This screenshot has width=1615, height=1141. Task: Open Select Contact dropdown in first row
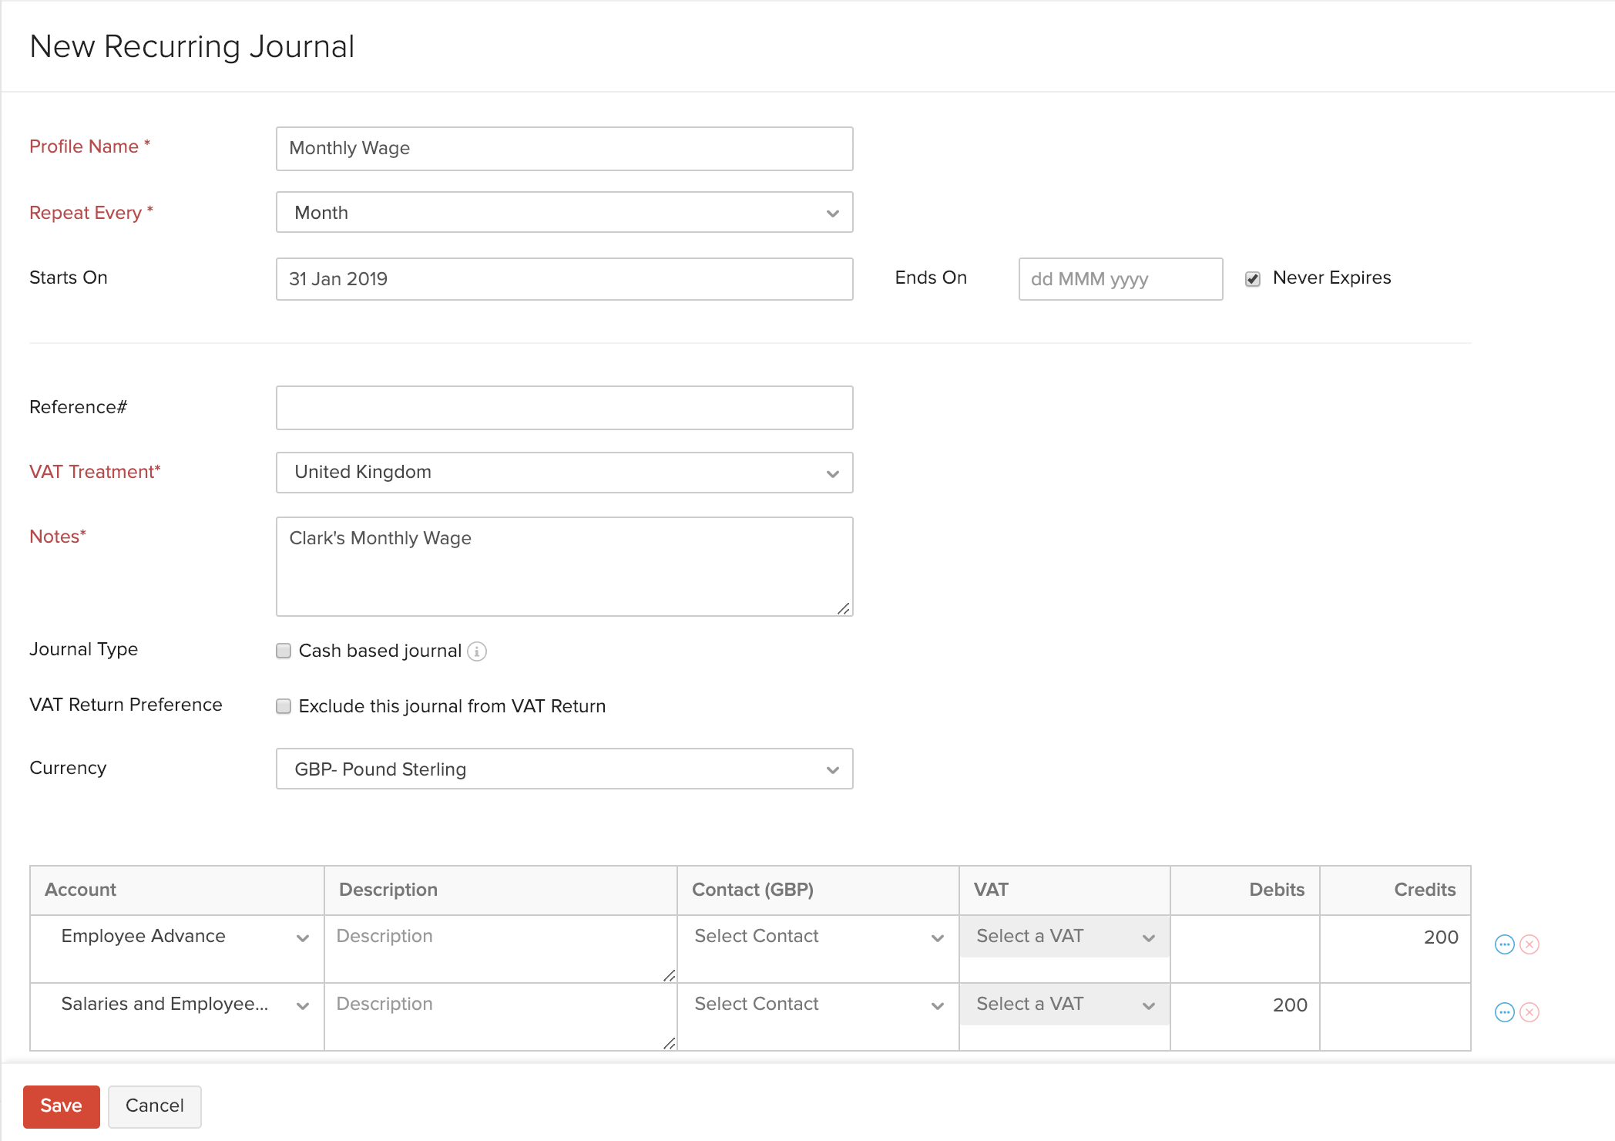(x=818, y=937)
